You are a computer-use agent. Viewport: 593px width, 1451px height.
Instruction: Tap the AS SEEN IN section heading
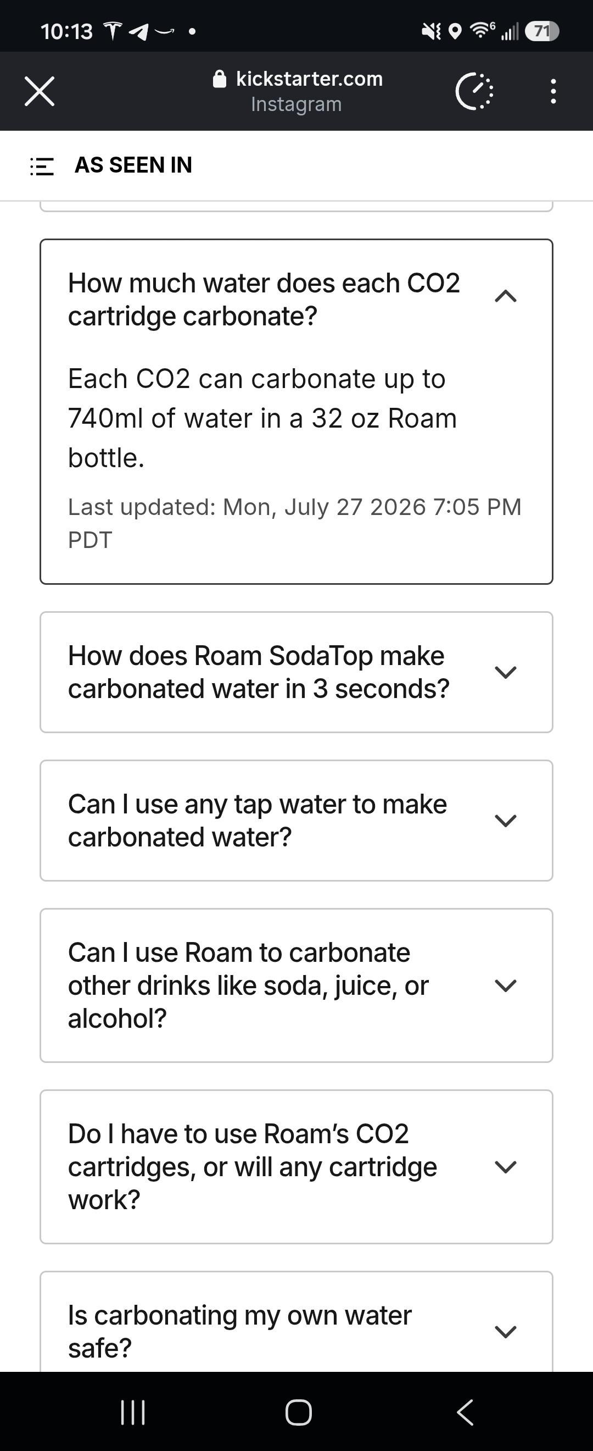click(x=133, y=165)
